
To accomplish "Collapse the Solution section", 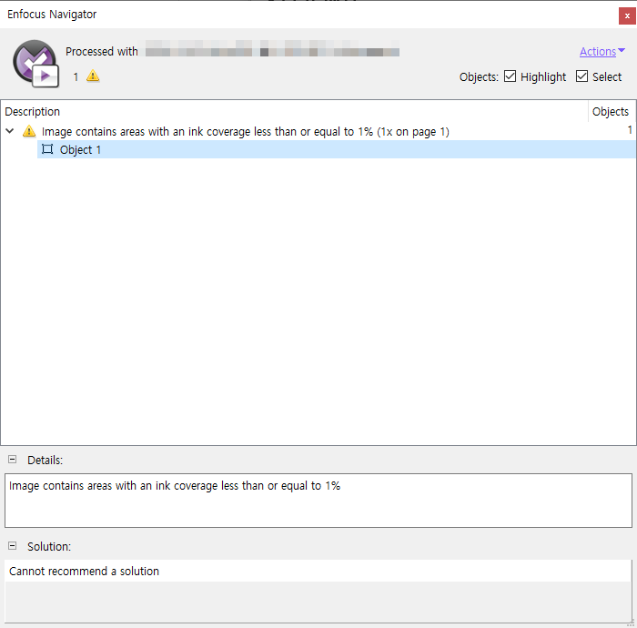I will coord(13,546).
